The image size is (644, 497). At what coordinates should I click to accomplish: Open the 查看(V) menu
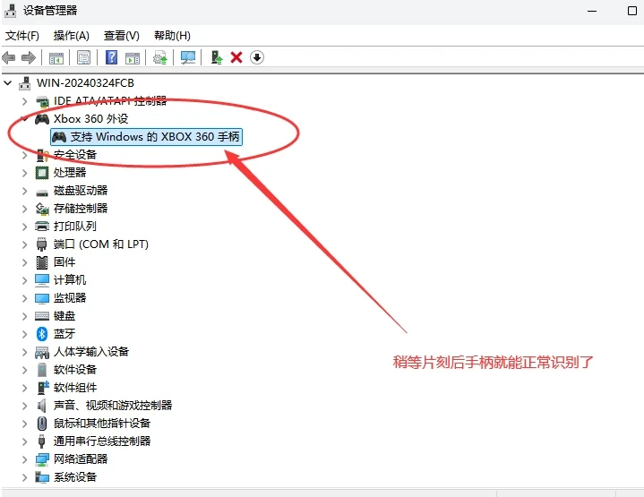[121, 36]
